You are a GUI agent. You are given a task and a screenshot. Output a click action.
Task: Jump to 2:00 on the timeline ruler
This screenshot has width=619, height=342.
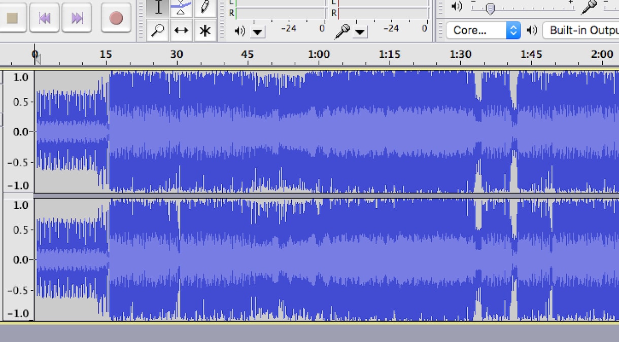[602, 54]
